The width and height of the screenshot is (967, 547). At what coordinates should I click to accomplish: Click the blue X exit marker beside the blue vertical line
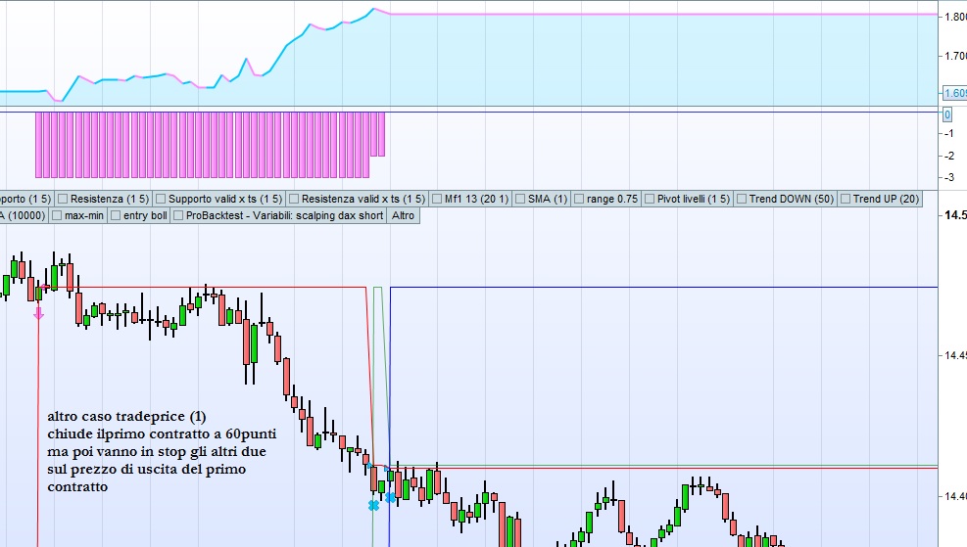390,496
